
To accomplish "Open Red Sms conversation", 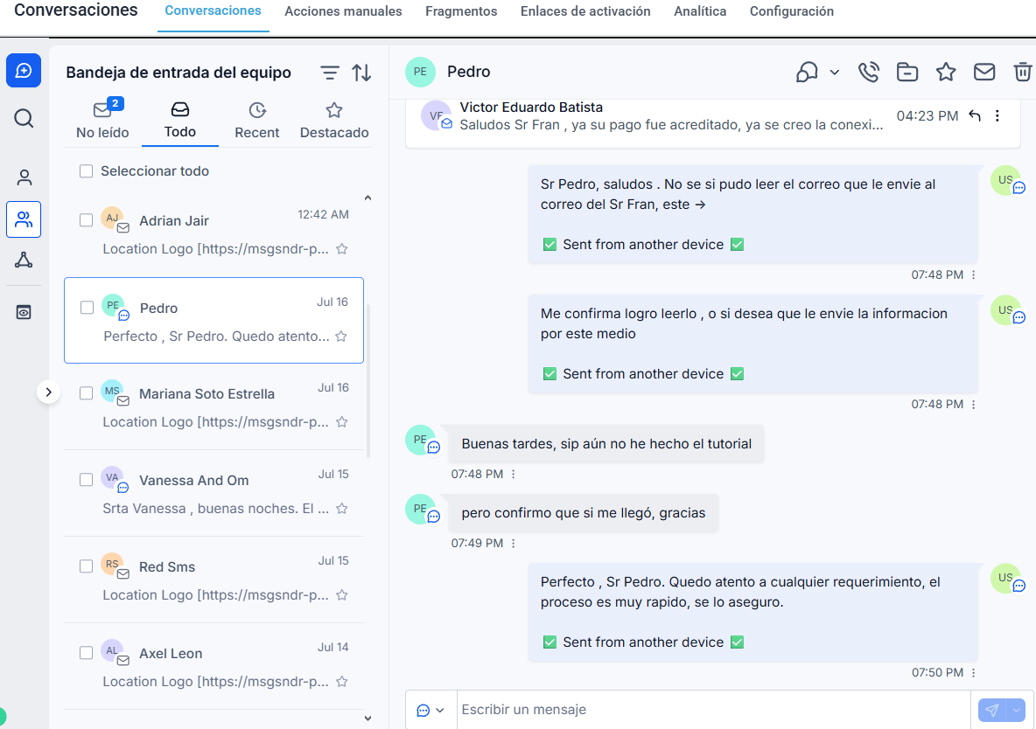I will 214,580.
